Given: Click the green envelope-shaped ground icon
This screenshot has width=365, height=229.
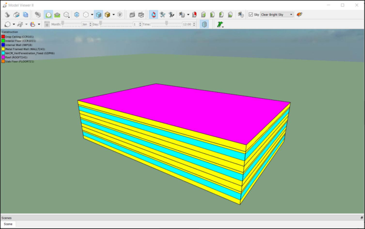Looking at the screenshot, I should [x=58, y=15].
